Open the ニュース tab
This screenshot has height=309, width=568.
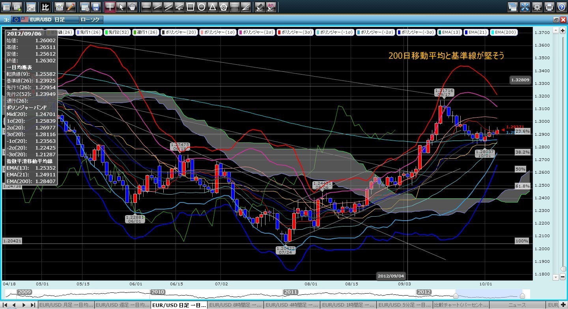click(518, 305)
